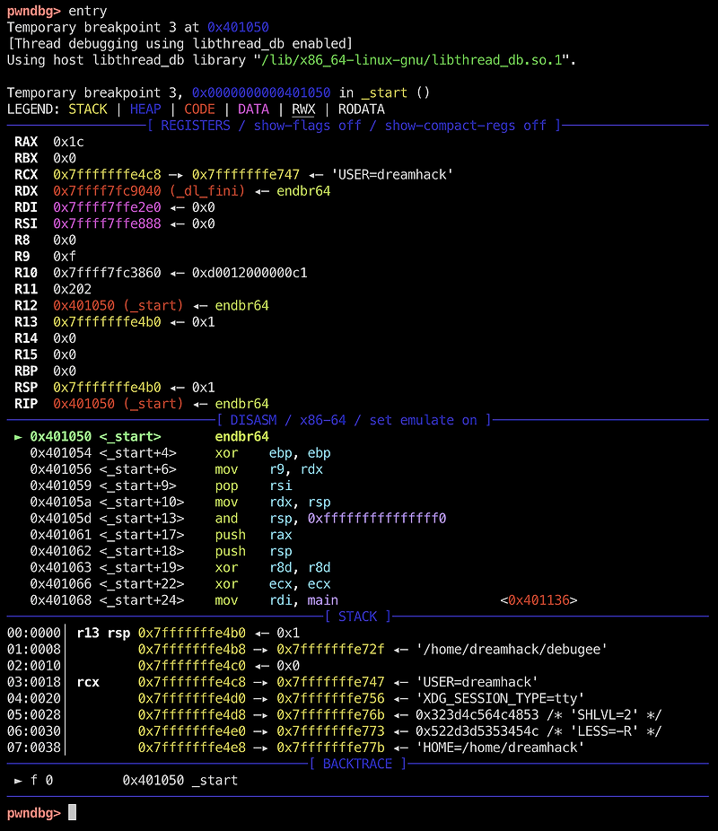Click the 'LESS=-R' comment in stack
Image resolution: width=718 pixels, height=831 pixels.
click(x=604, y=731)
